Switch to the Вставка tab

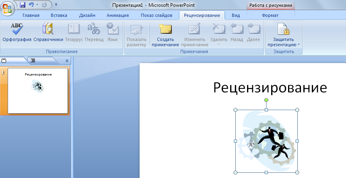pos(59,15)
